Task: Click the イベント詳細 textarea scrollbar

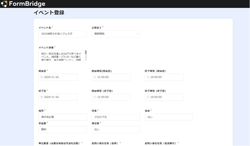Action: pos(86,53)
